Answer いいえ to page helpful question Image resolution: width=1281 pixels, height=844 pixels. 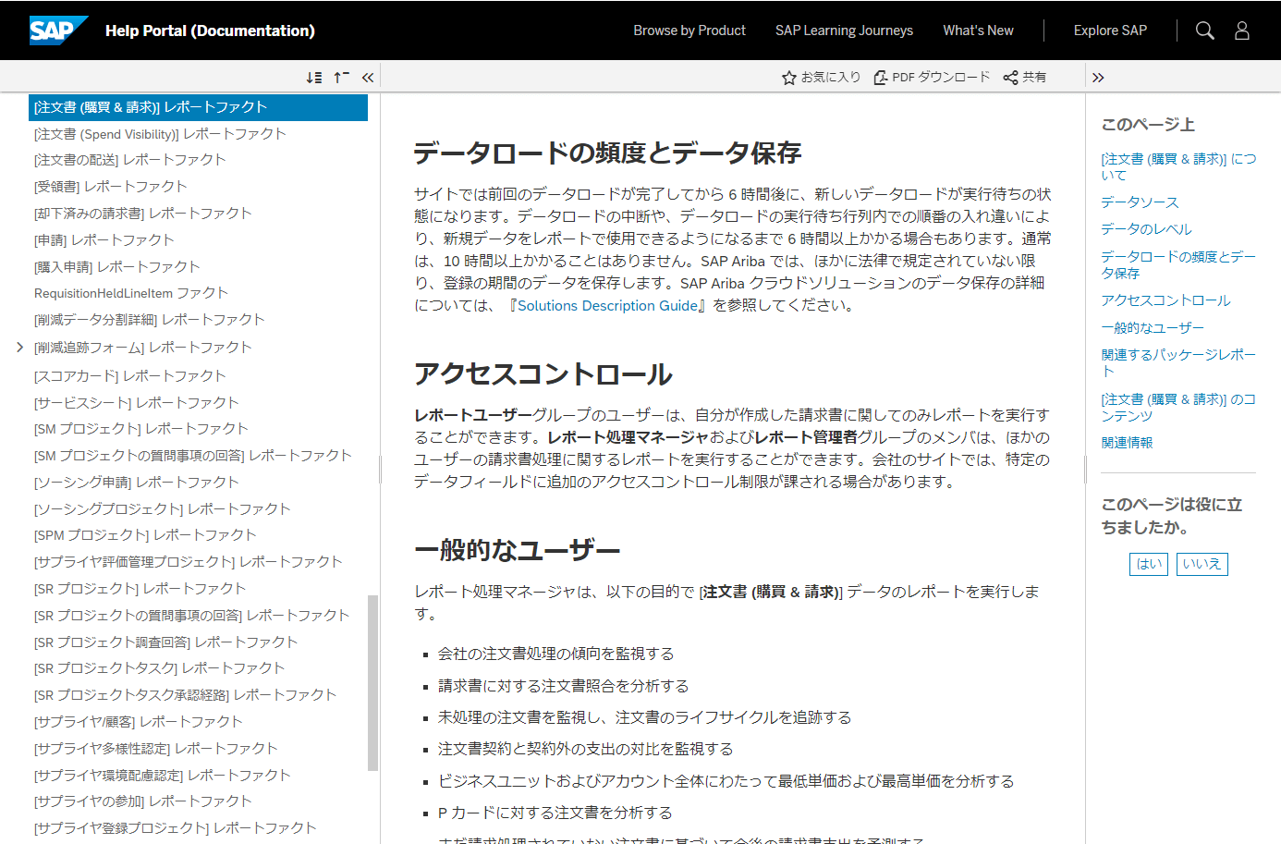coord(1202,564)
